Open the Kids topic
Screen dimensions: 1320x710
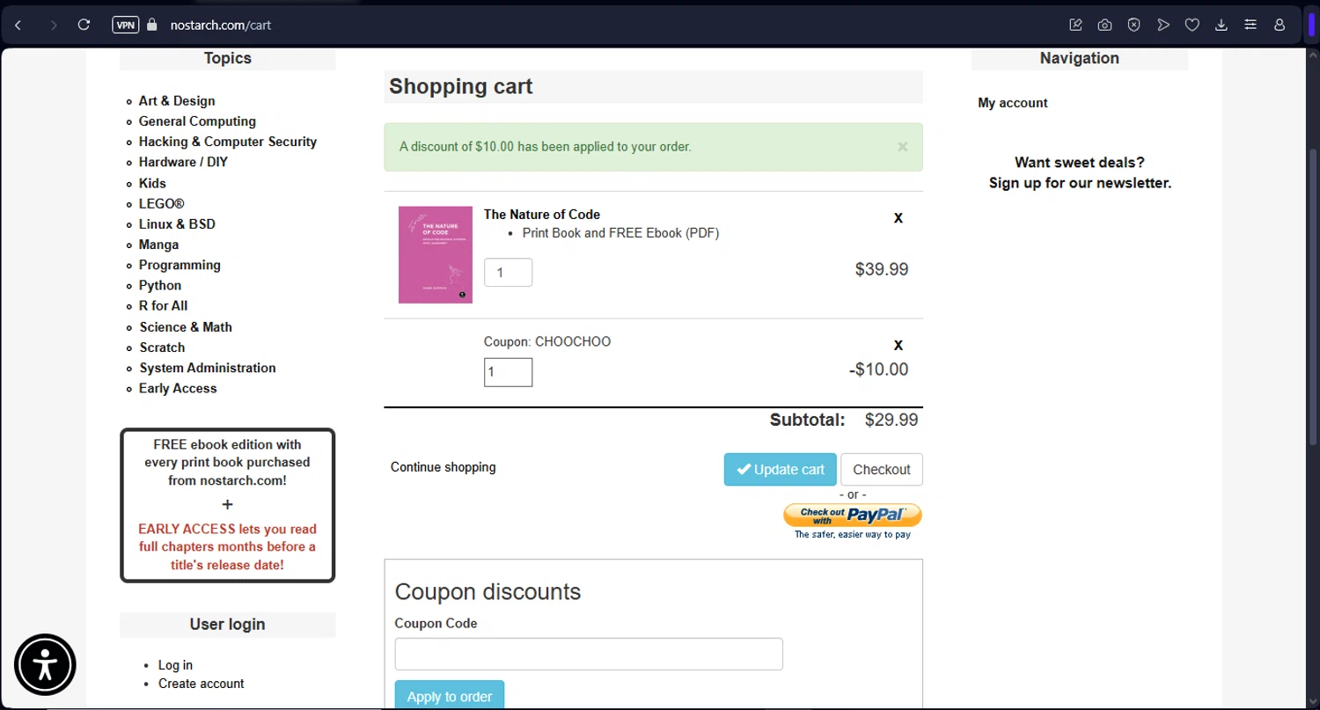click(152, 183)
